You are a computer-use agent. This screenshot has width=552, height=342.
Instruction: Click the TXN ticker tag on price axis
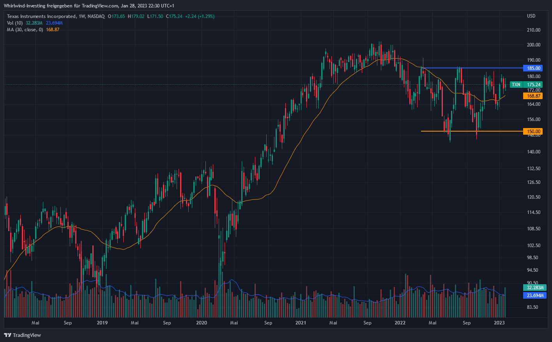[516, 84]
